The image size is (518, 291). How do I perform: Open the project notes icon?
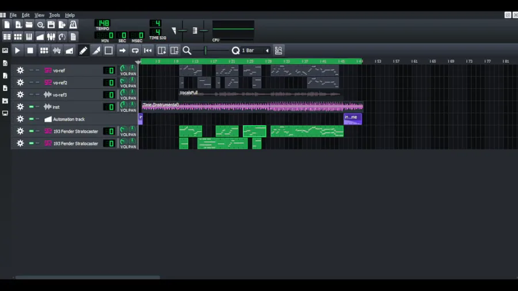click(x=73, y=37)
